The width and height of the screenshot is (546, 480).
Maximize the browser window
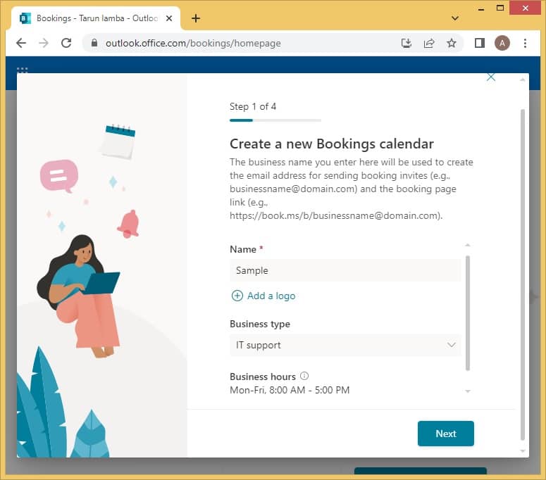500,8
